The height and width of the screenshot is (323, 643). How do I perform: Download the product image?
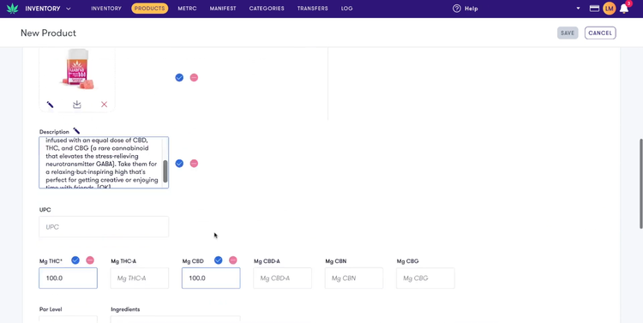click(76, 105)
